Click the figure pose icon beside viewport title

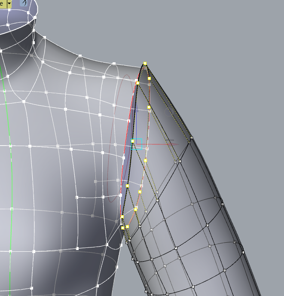[x=24, y=3]
